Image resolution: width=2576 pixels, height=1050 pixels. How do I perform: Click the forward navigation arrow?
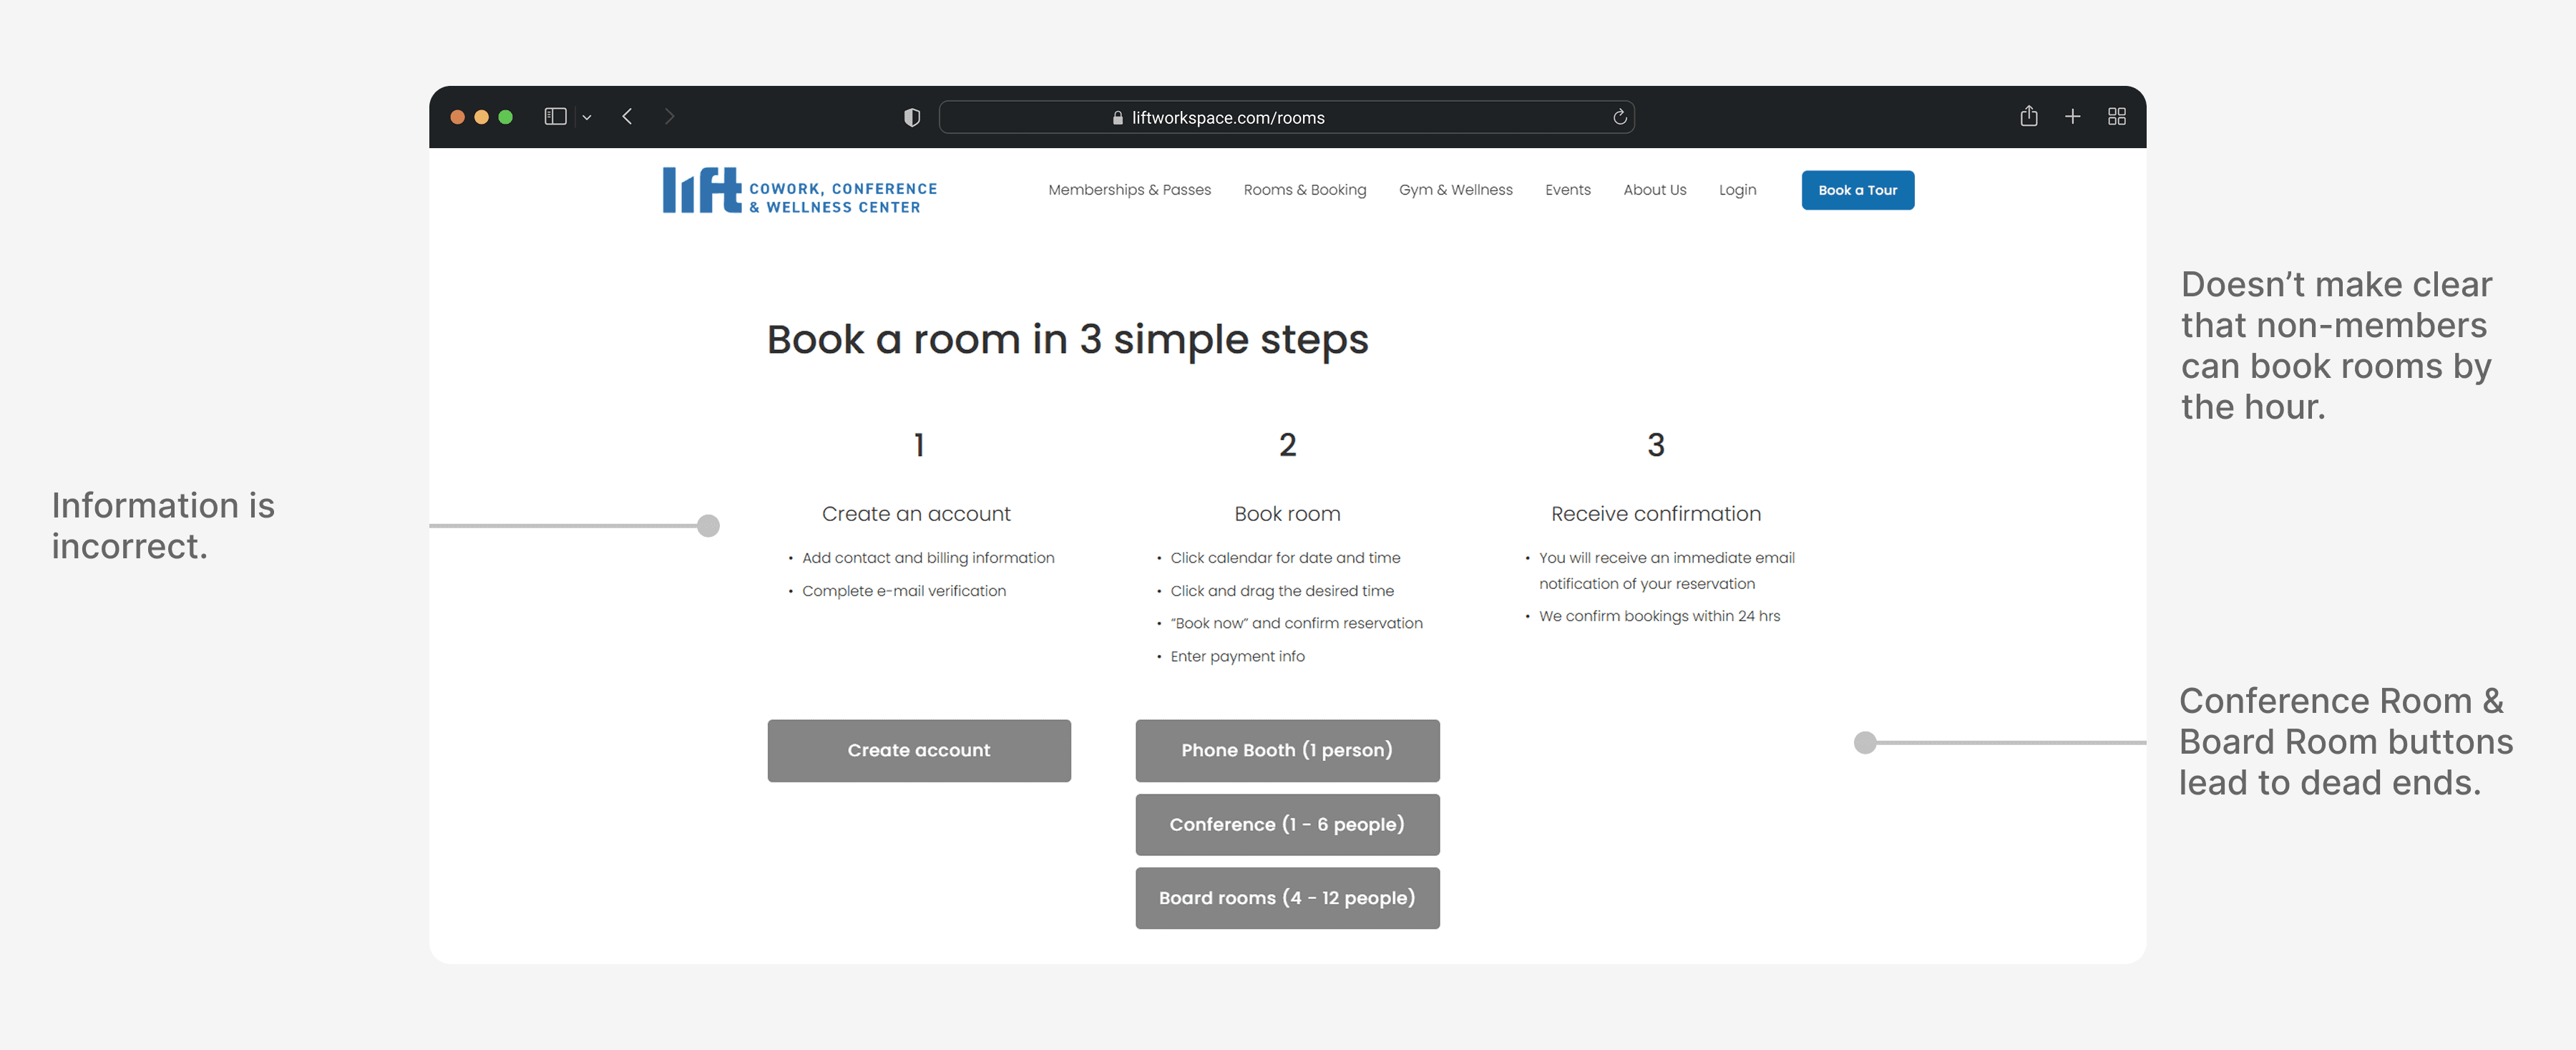point(669,117)
